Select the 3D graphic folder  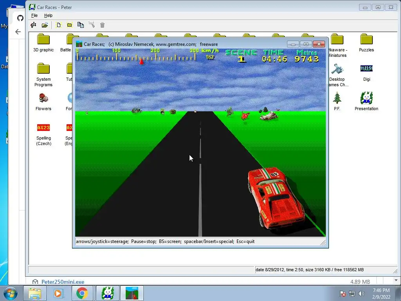(x=43, y=43)
